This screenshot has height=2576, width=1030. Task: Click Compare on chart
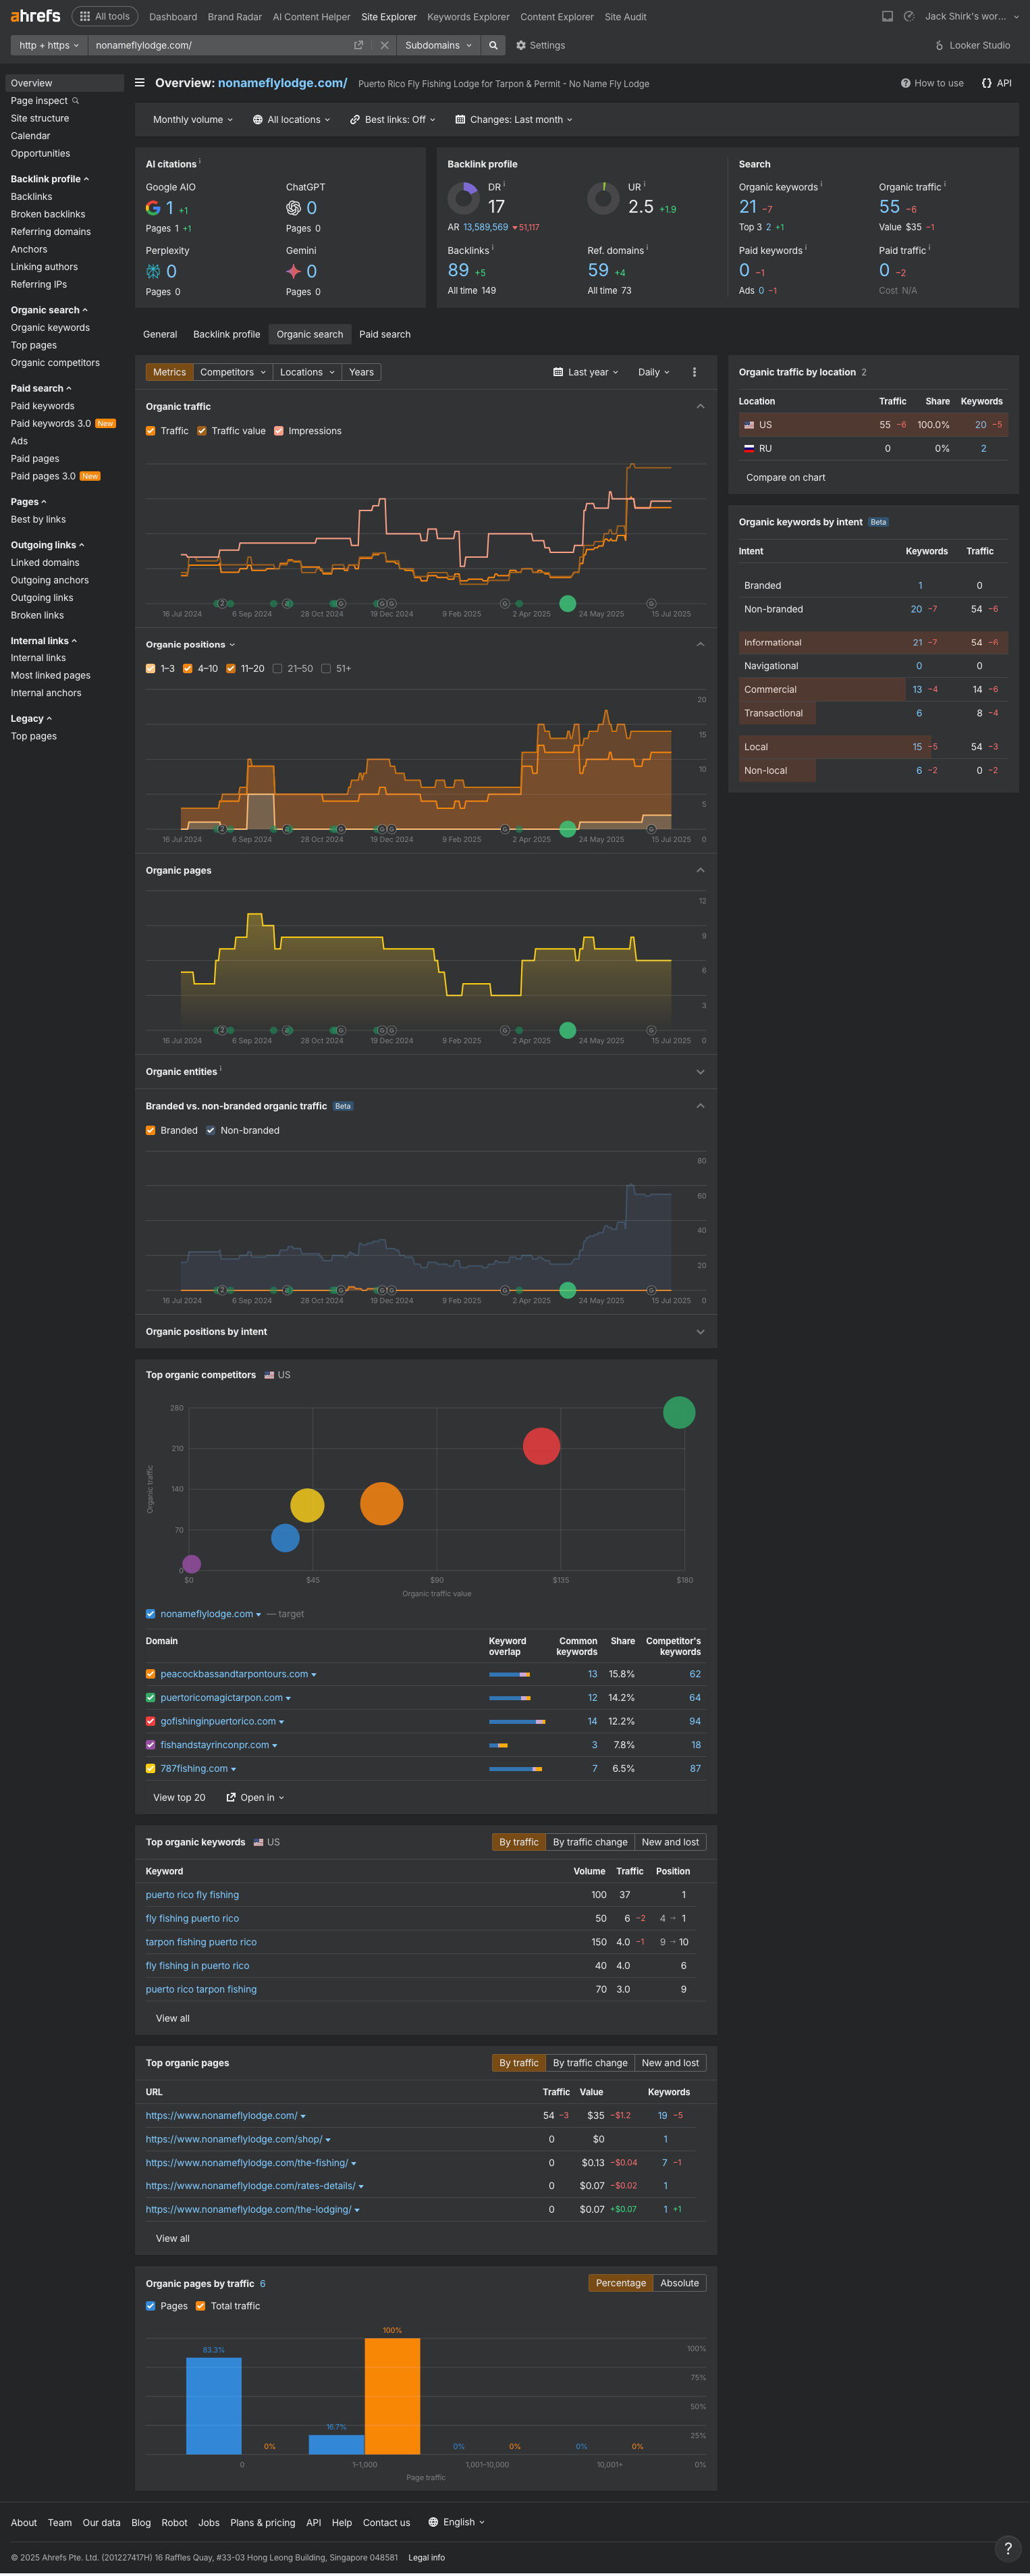click(786, 477)
